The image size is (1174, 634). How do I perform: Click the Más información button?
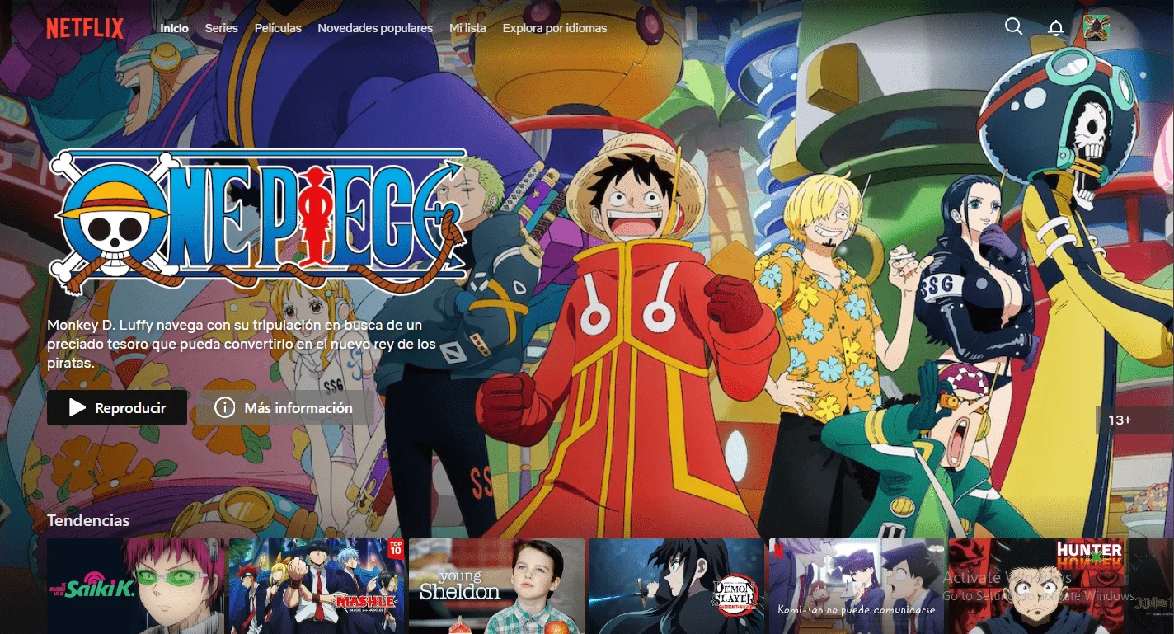[x=285, y=407]
